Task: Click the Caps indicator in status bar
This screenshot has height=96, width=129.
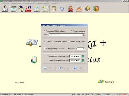Action: pyautogui.click(x=79, y=94)
